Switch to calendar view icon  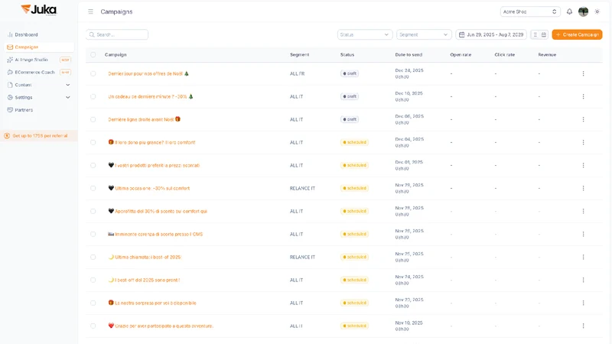pos(544,34)
